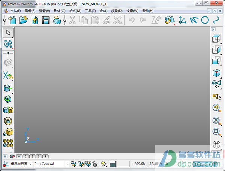Open the 查看(V) menu
The image size is (225, 171).
pos(45,11)
